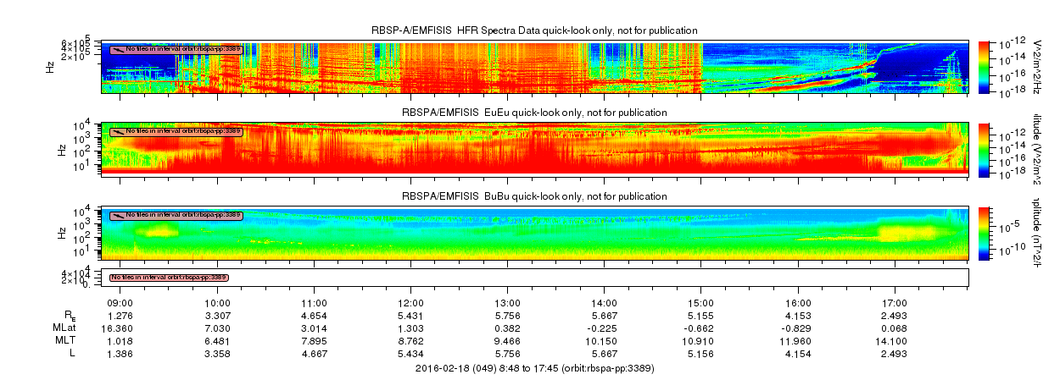
Task: Click the yellow emission patch in BuBu spectrogram near 17:00
Action: (x=909, y=232)
